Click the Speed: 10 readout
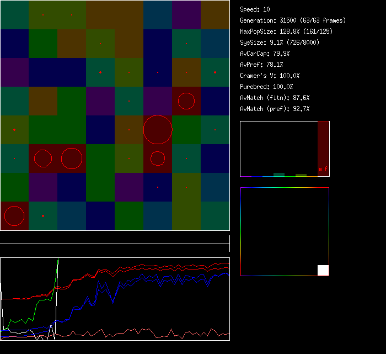The image size is (386, 354). pos(255,9)
